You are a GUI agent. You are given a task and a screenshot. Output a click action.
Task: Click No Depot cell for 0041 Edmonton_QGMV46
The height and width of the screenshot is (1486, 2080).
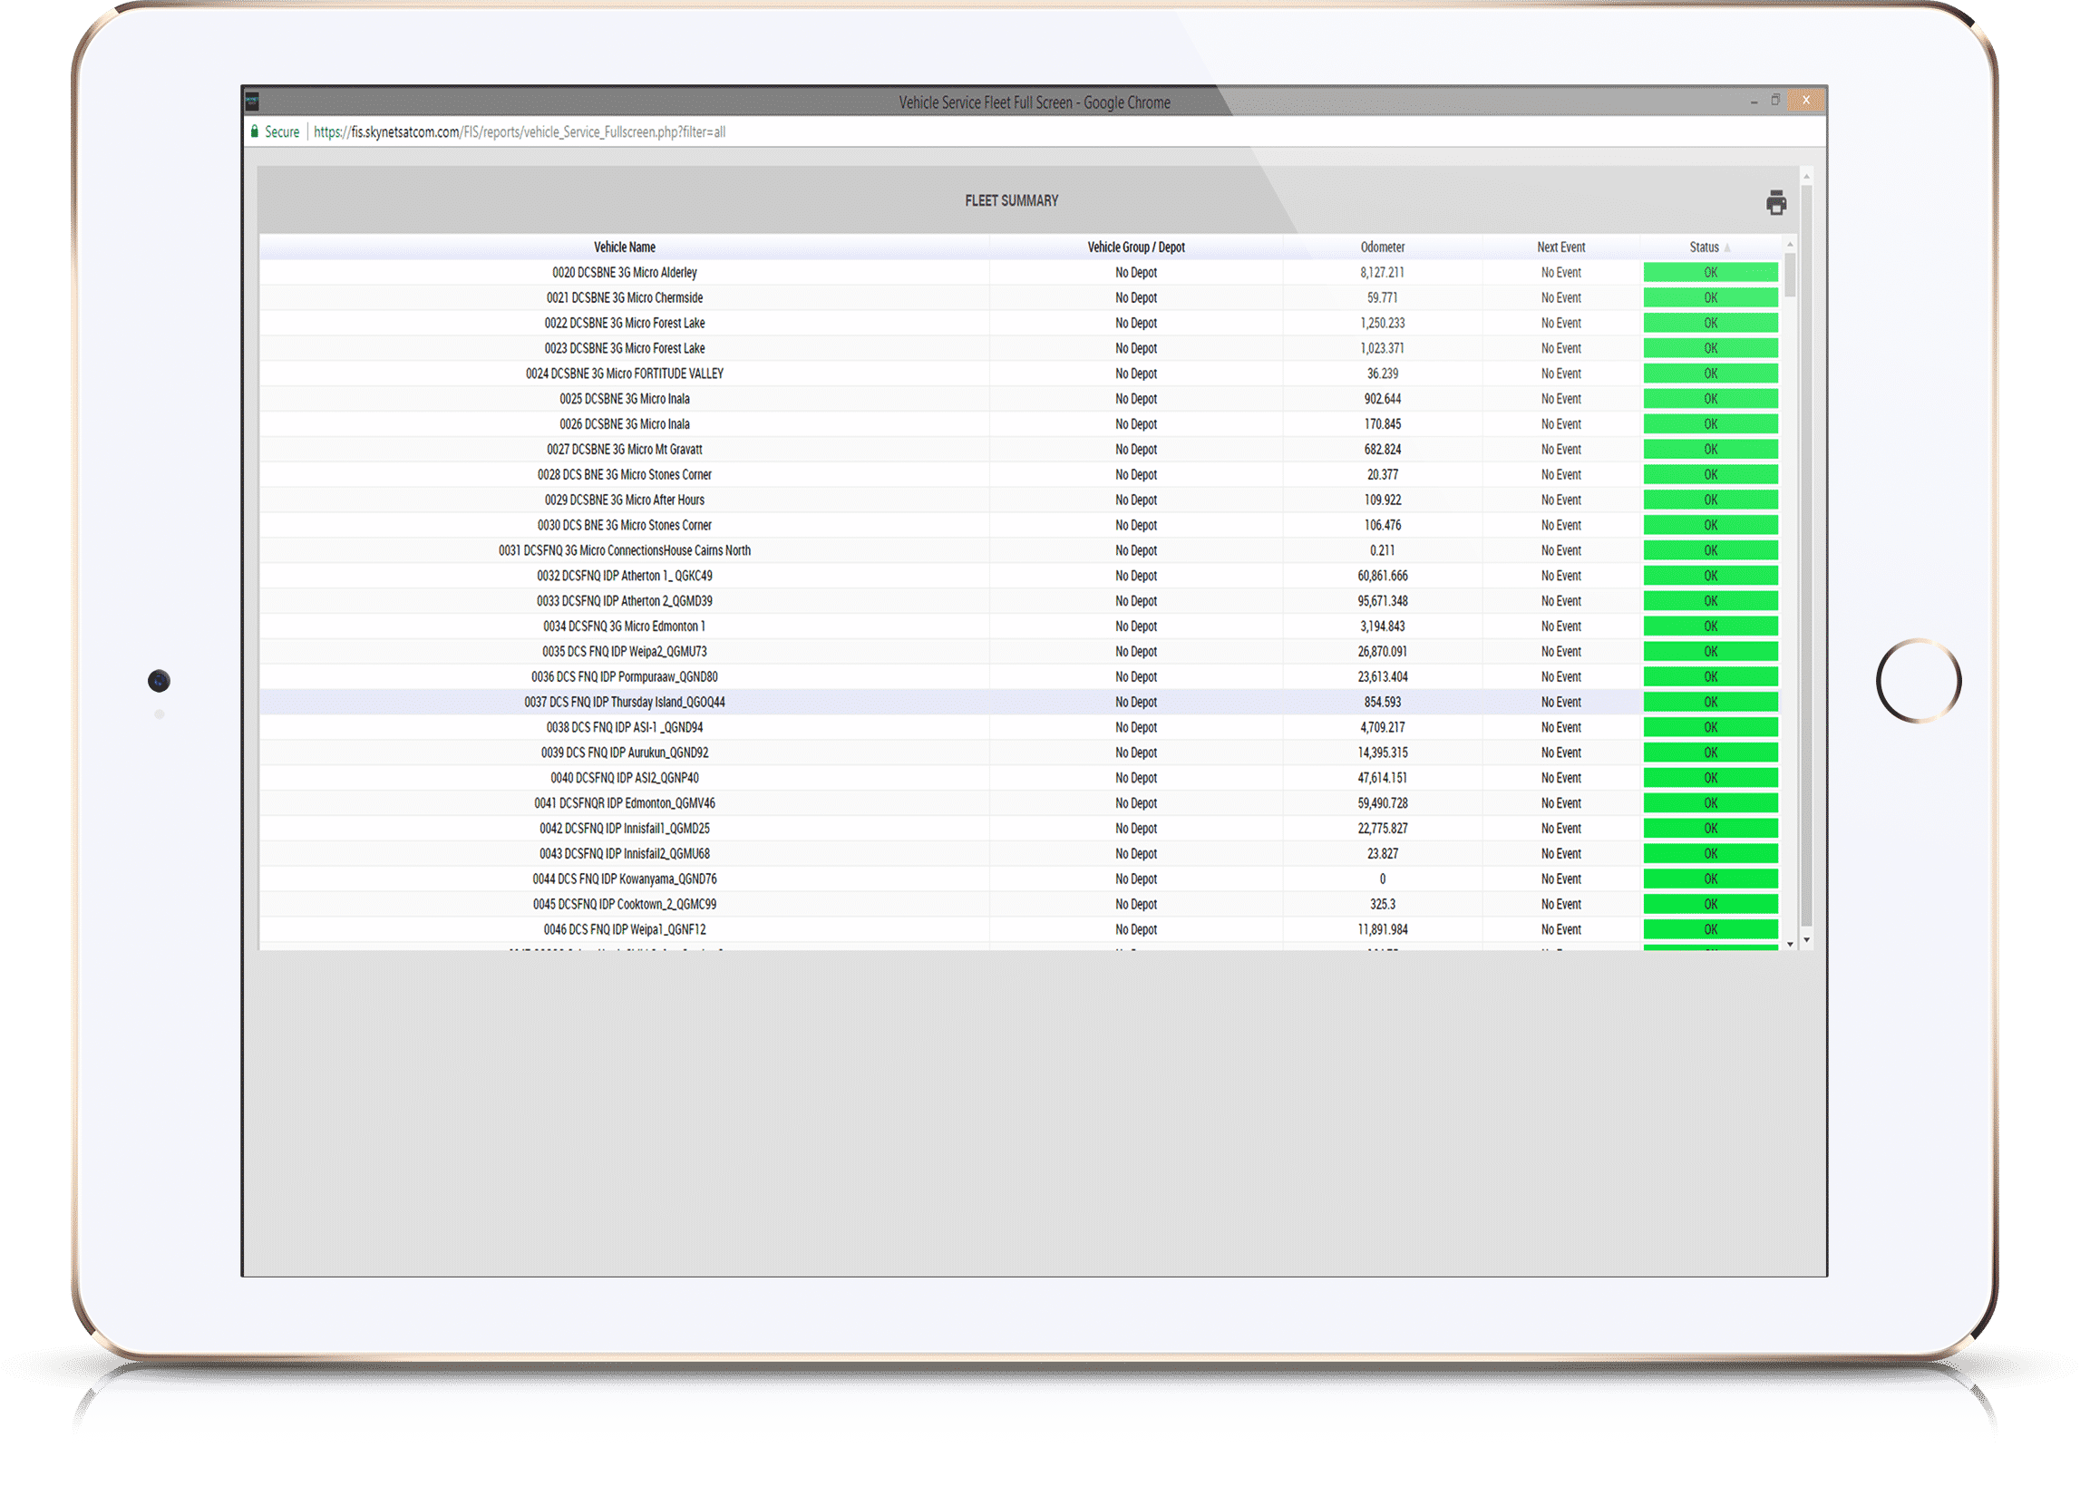coord(1135,802)
